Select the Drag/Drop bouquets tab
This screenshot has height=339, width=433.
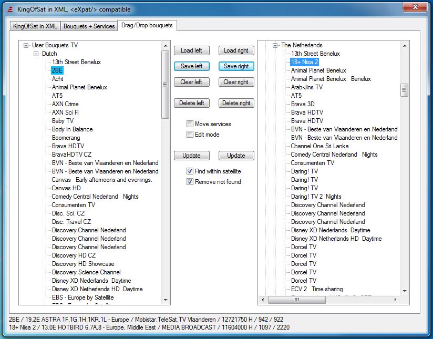tap(147, 25)
